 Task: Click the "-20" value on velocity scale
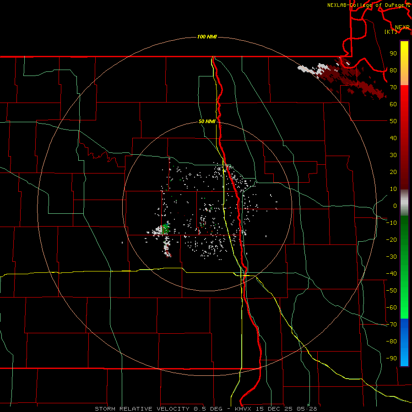391,239
